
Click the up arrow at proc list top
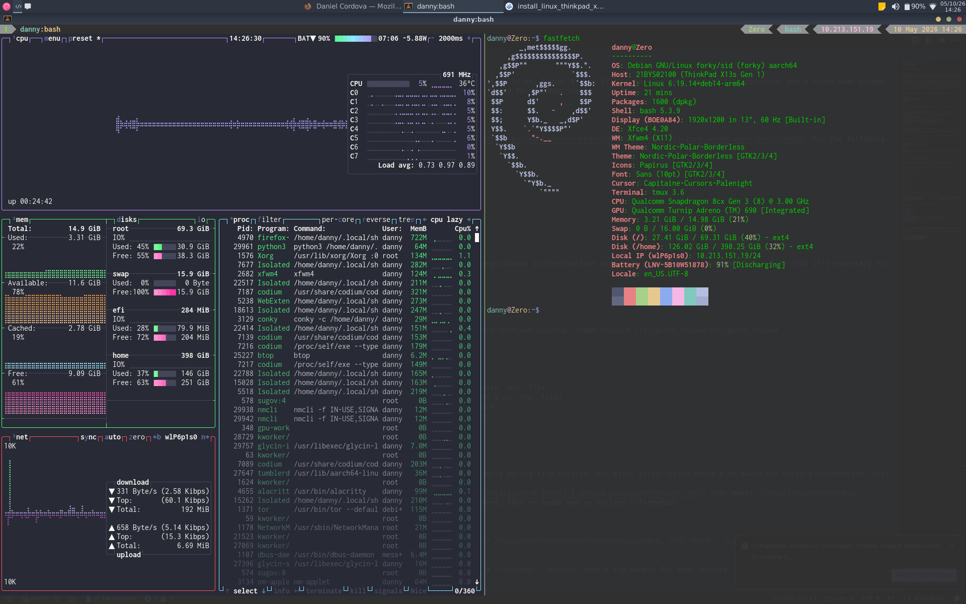[x=477, y=229]
